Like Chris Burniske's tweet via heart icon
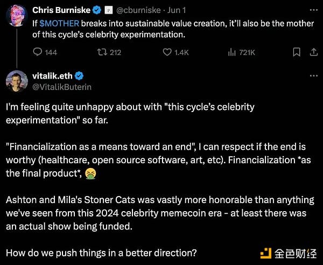This screenshot has height=265, width=323. point(167,52)
